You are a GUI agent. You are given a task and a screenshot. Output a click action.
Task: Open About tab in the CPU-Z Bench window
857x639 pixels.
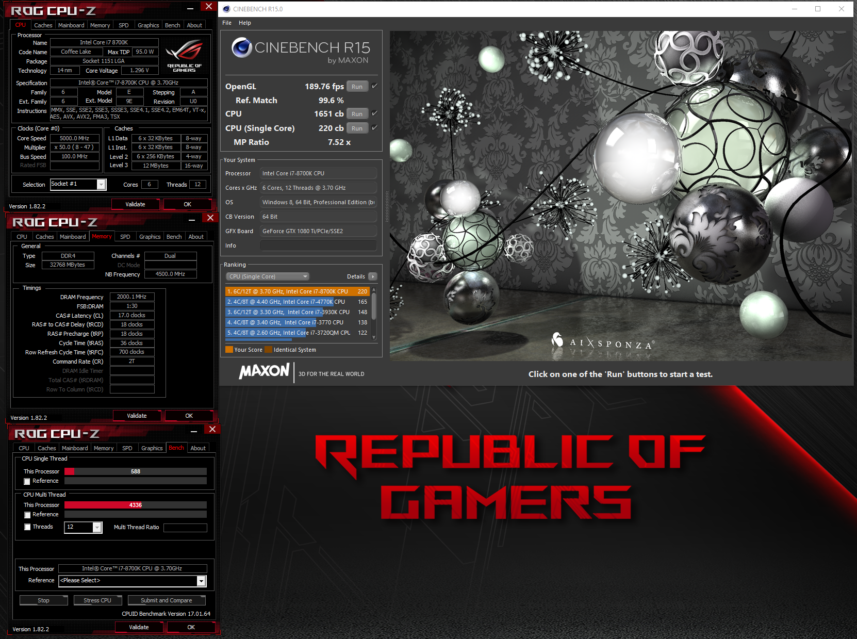coord(198,448)
